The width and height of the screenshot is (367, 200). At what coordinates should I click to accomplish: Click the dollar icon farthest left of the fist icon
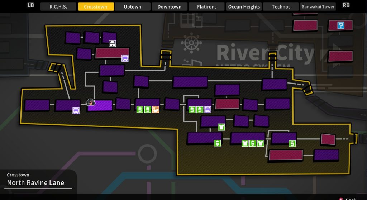tap(140, 109)
